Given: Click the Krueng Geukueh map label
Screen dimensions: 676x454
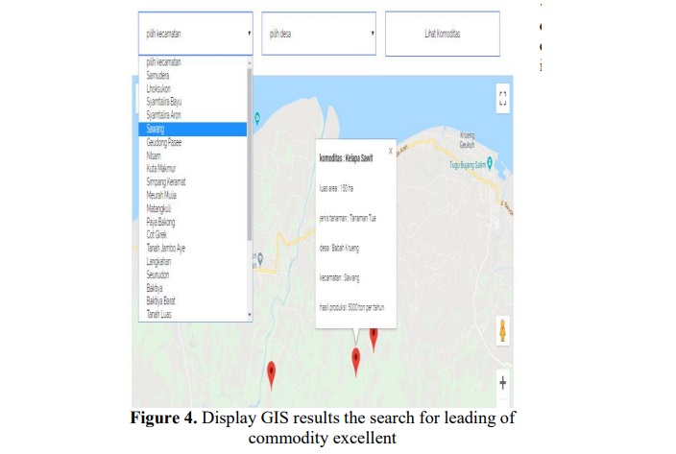Looking at the screenshot, I should pyautogui.click(x=468, y=137).
